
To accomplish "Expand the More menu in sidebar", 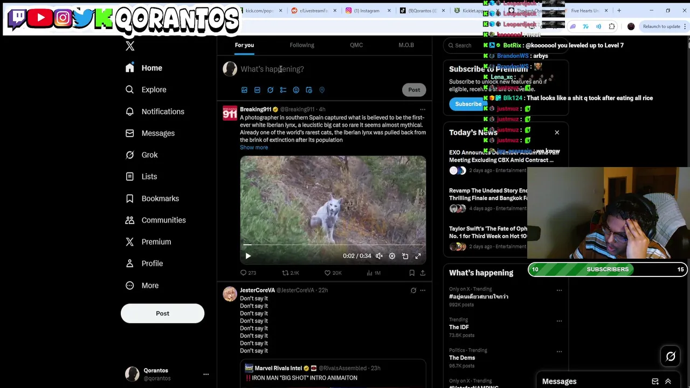I will pos(142,286).
